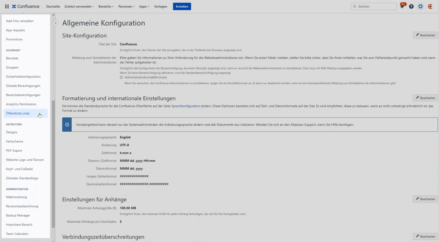Open the notifications bell with 9+ badge
This screenshot has width=439, height=242.
point(402,6)
